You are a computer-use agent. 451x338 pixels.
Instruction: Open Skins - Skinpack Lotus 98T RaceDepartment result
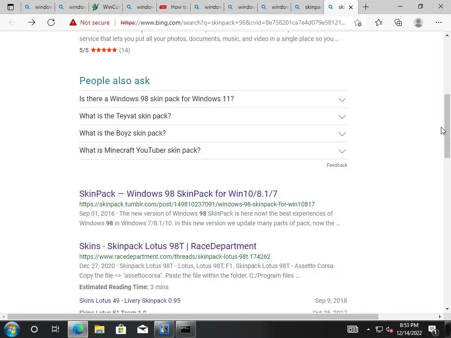coord(168,246)
